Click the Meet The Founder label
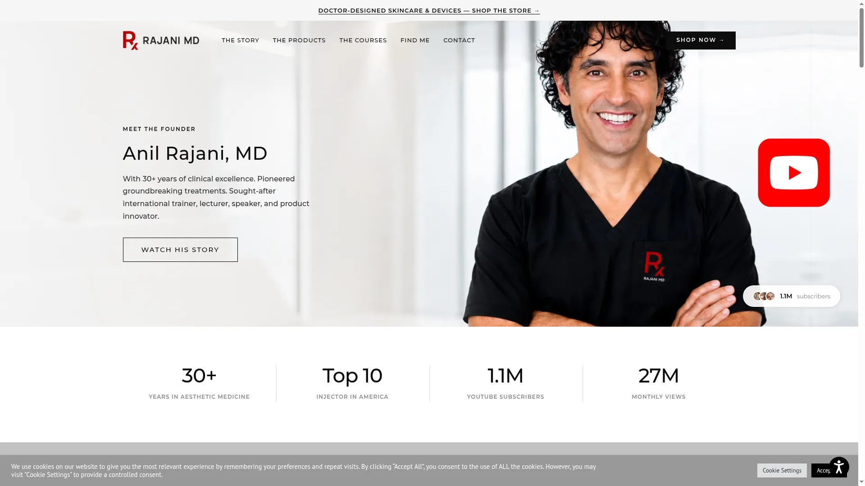Viewport: 865px width, 486px height. click(159, 129)
